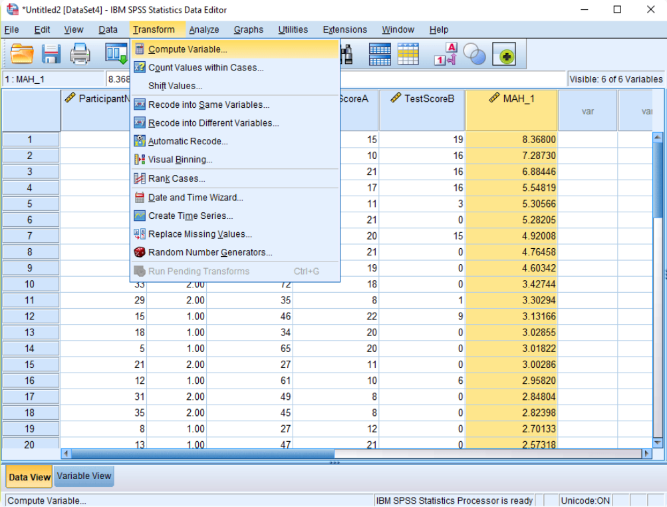Click the yellow grid Select Cases icon
Viewport: 667px width, 507px height.
click(408, 54)
